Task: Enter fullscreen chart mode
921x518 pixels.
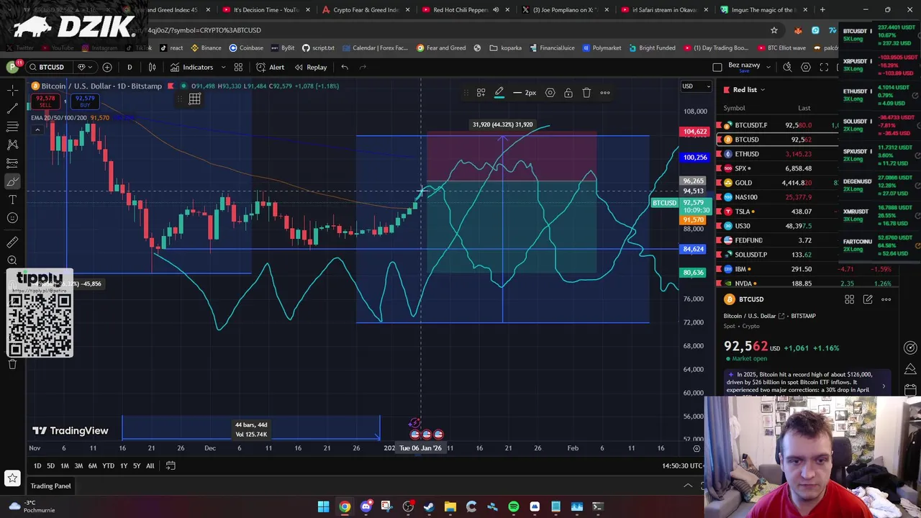Action: click(x=824, y=67)
